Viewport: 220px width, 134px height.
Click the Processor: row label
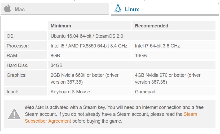[x=25, y=46]
